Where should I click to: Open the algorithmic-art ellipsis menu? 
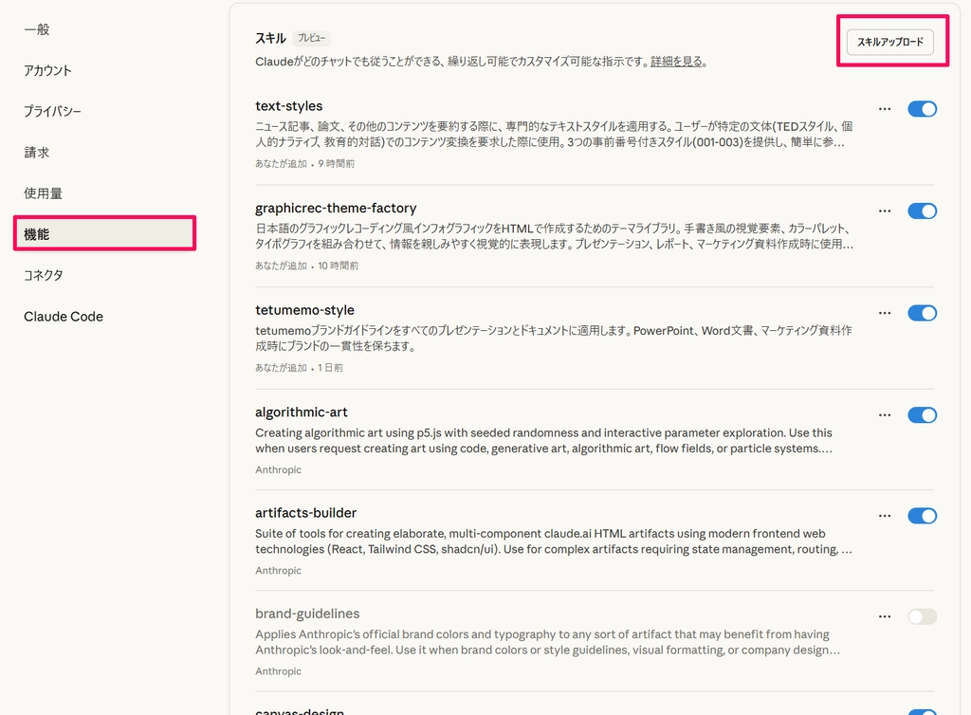tap(885, 414)
